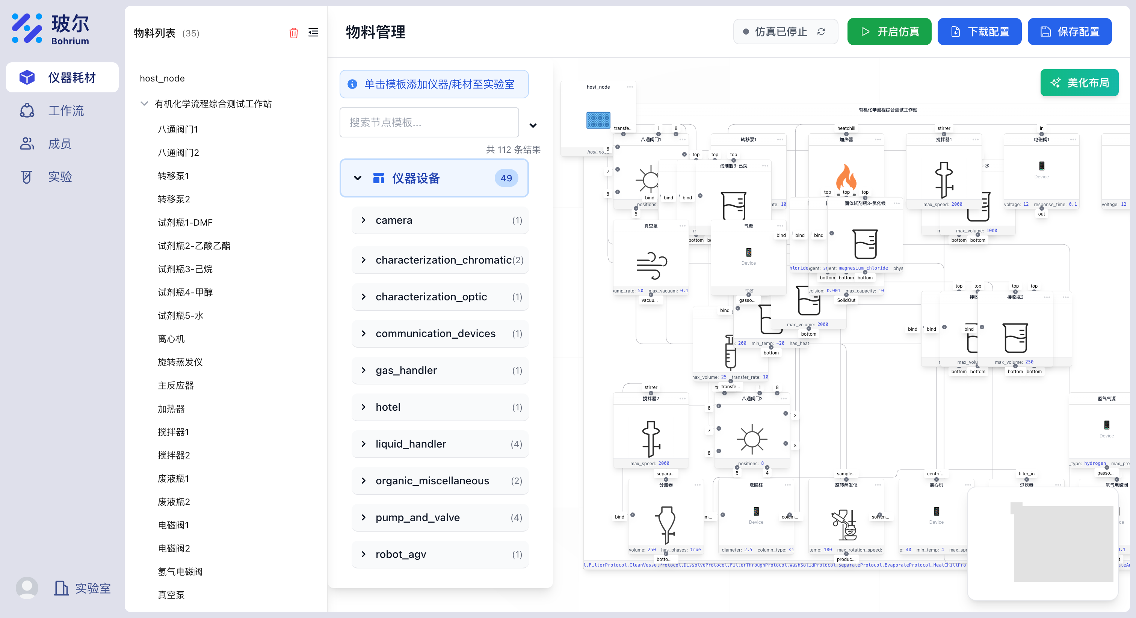Click the wind icon in the 真空泵 node
Viewport: 1136px width, 618px height.
[651, 265]
